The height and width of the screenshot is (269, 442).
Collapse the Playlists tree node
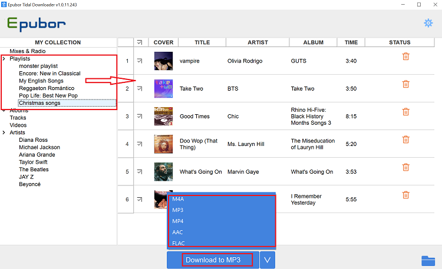[x=4, y=59]
